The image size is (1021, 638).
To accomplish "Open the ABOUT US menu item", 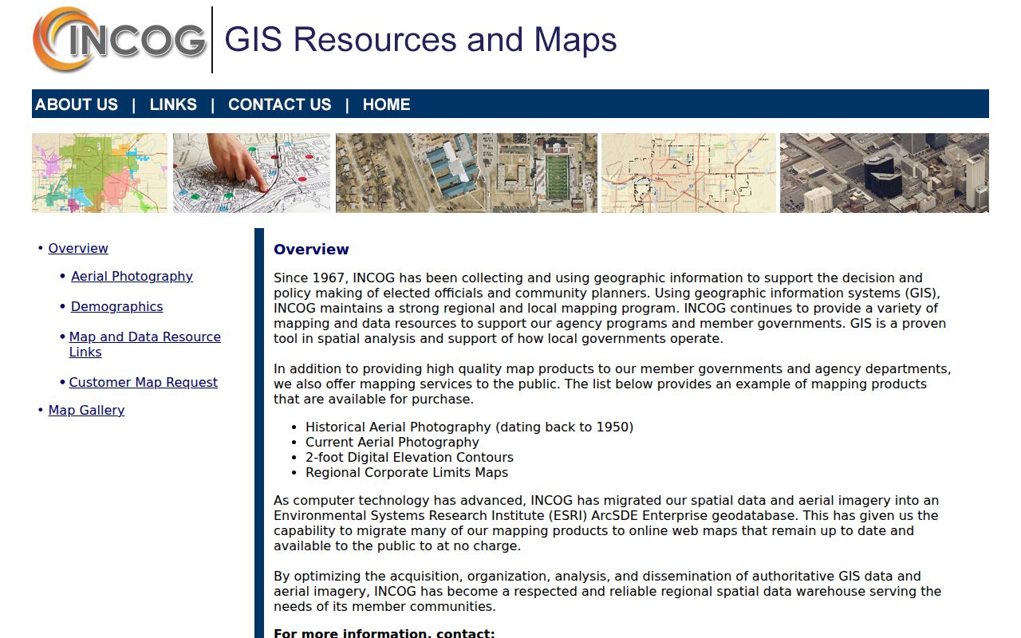I will pos(77,104).
